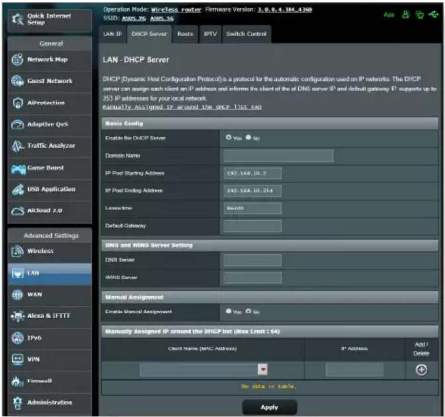Click the Default Gateway field
Screen dimensions: 445x417
click(253, 226)
